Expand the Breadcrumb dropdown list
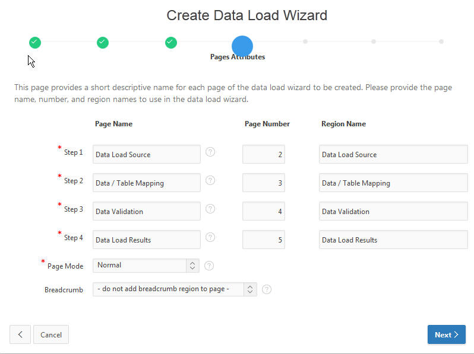The height and width of the screenshot is (354, 474). click(x=175, y=289)
